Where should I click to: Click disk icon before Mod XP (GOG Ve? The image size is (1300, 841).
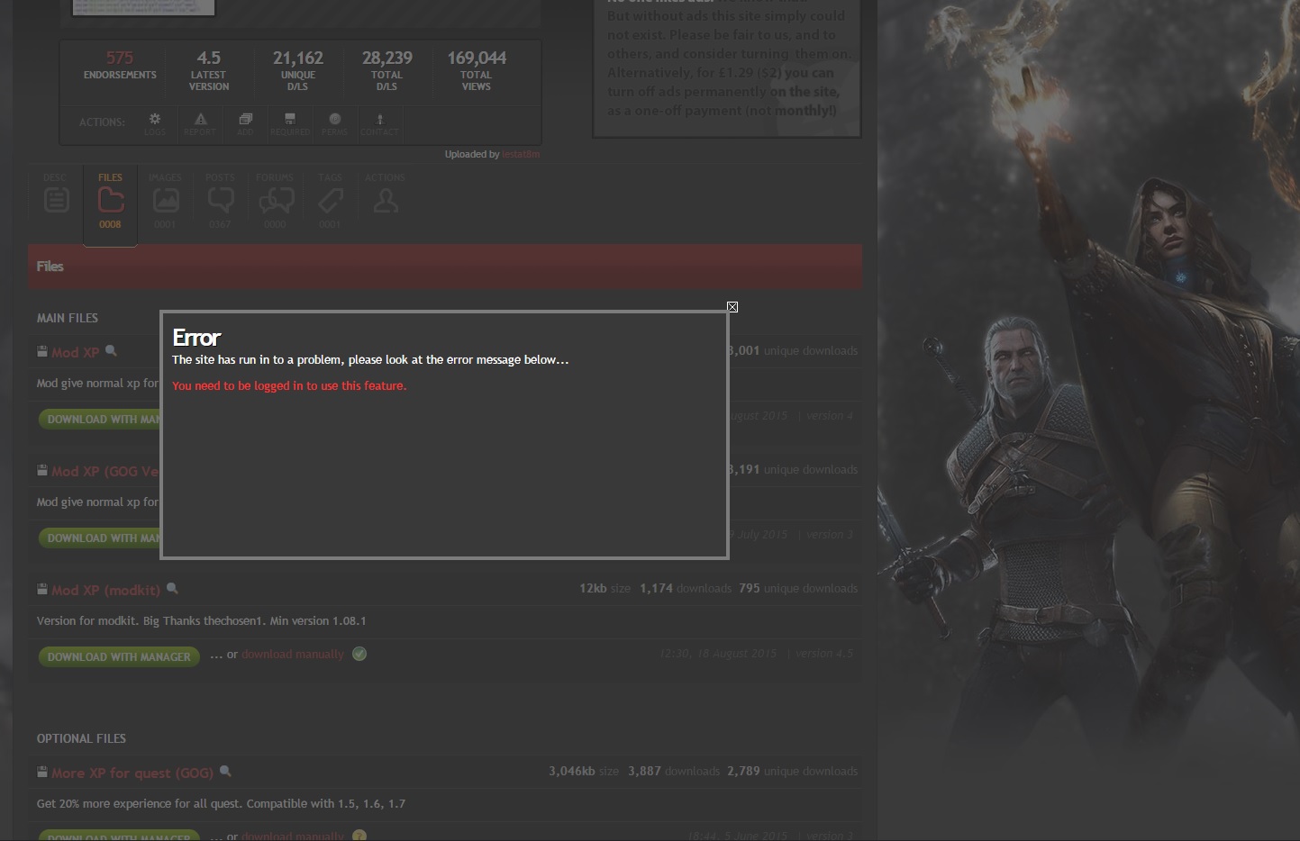(x=42, y=470)
